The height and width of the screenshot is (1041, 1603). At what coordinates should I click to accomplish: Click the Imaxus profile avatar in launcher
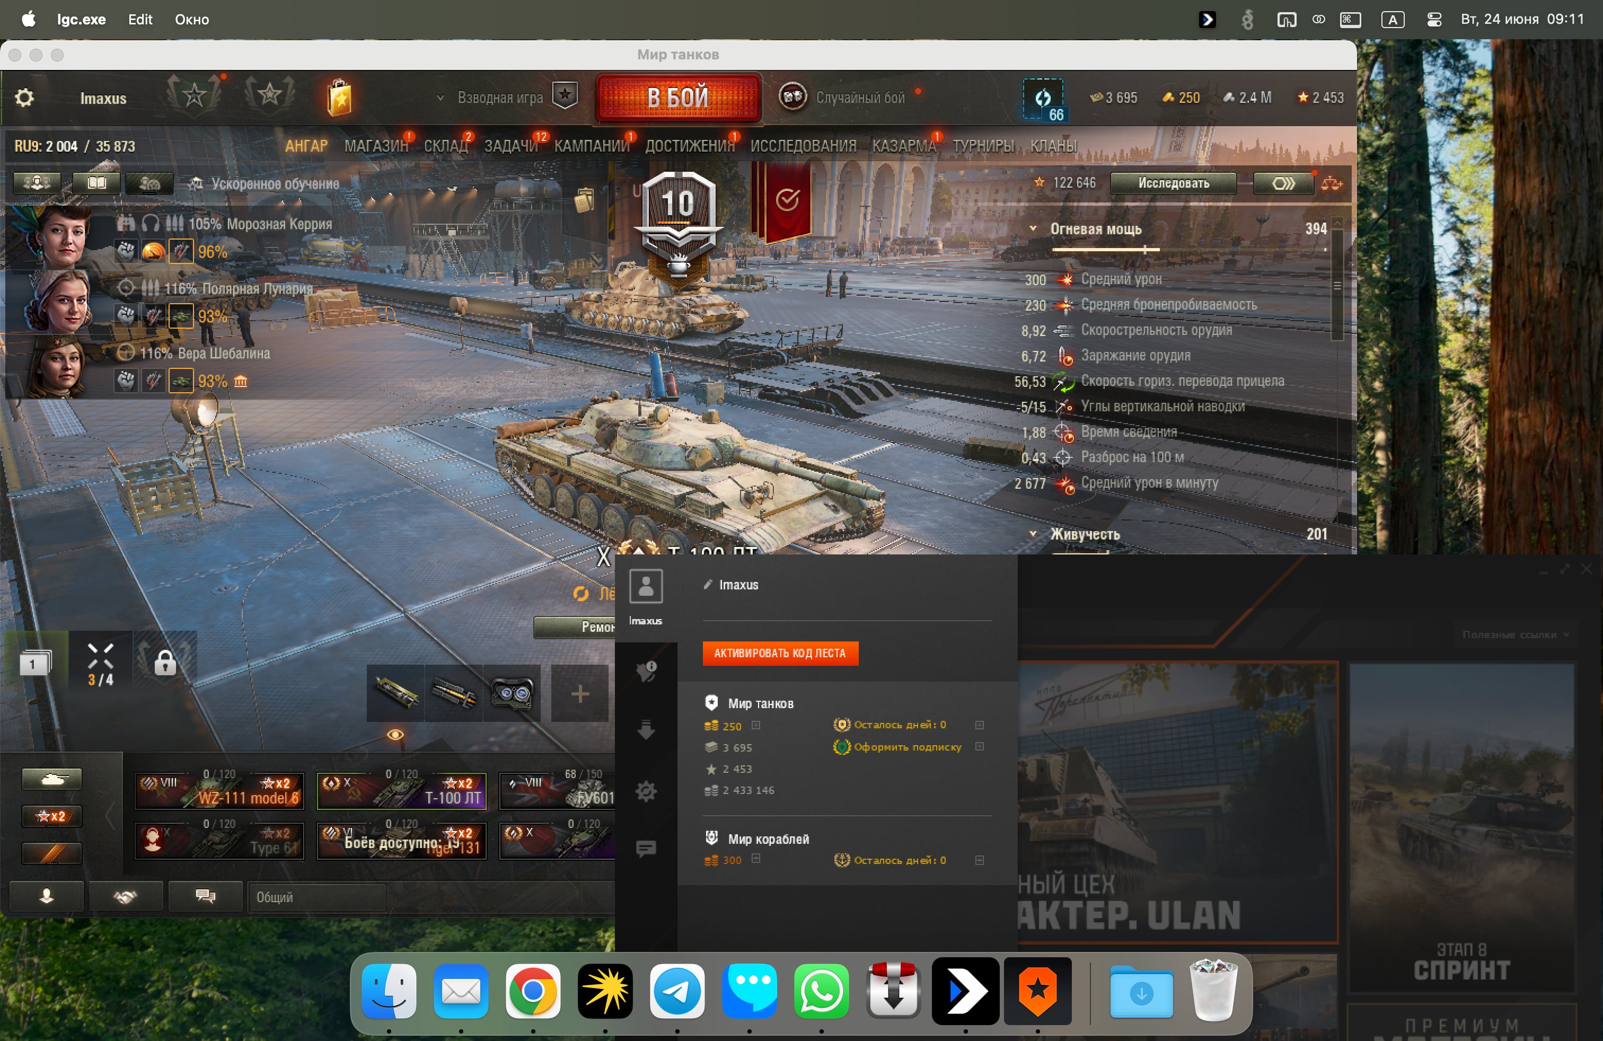click(646, 586)
